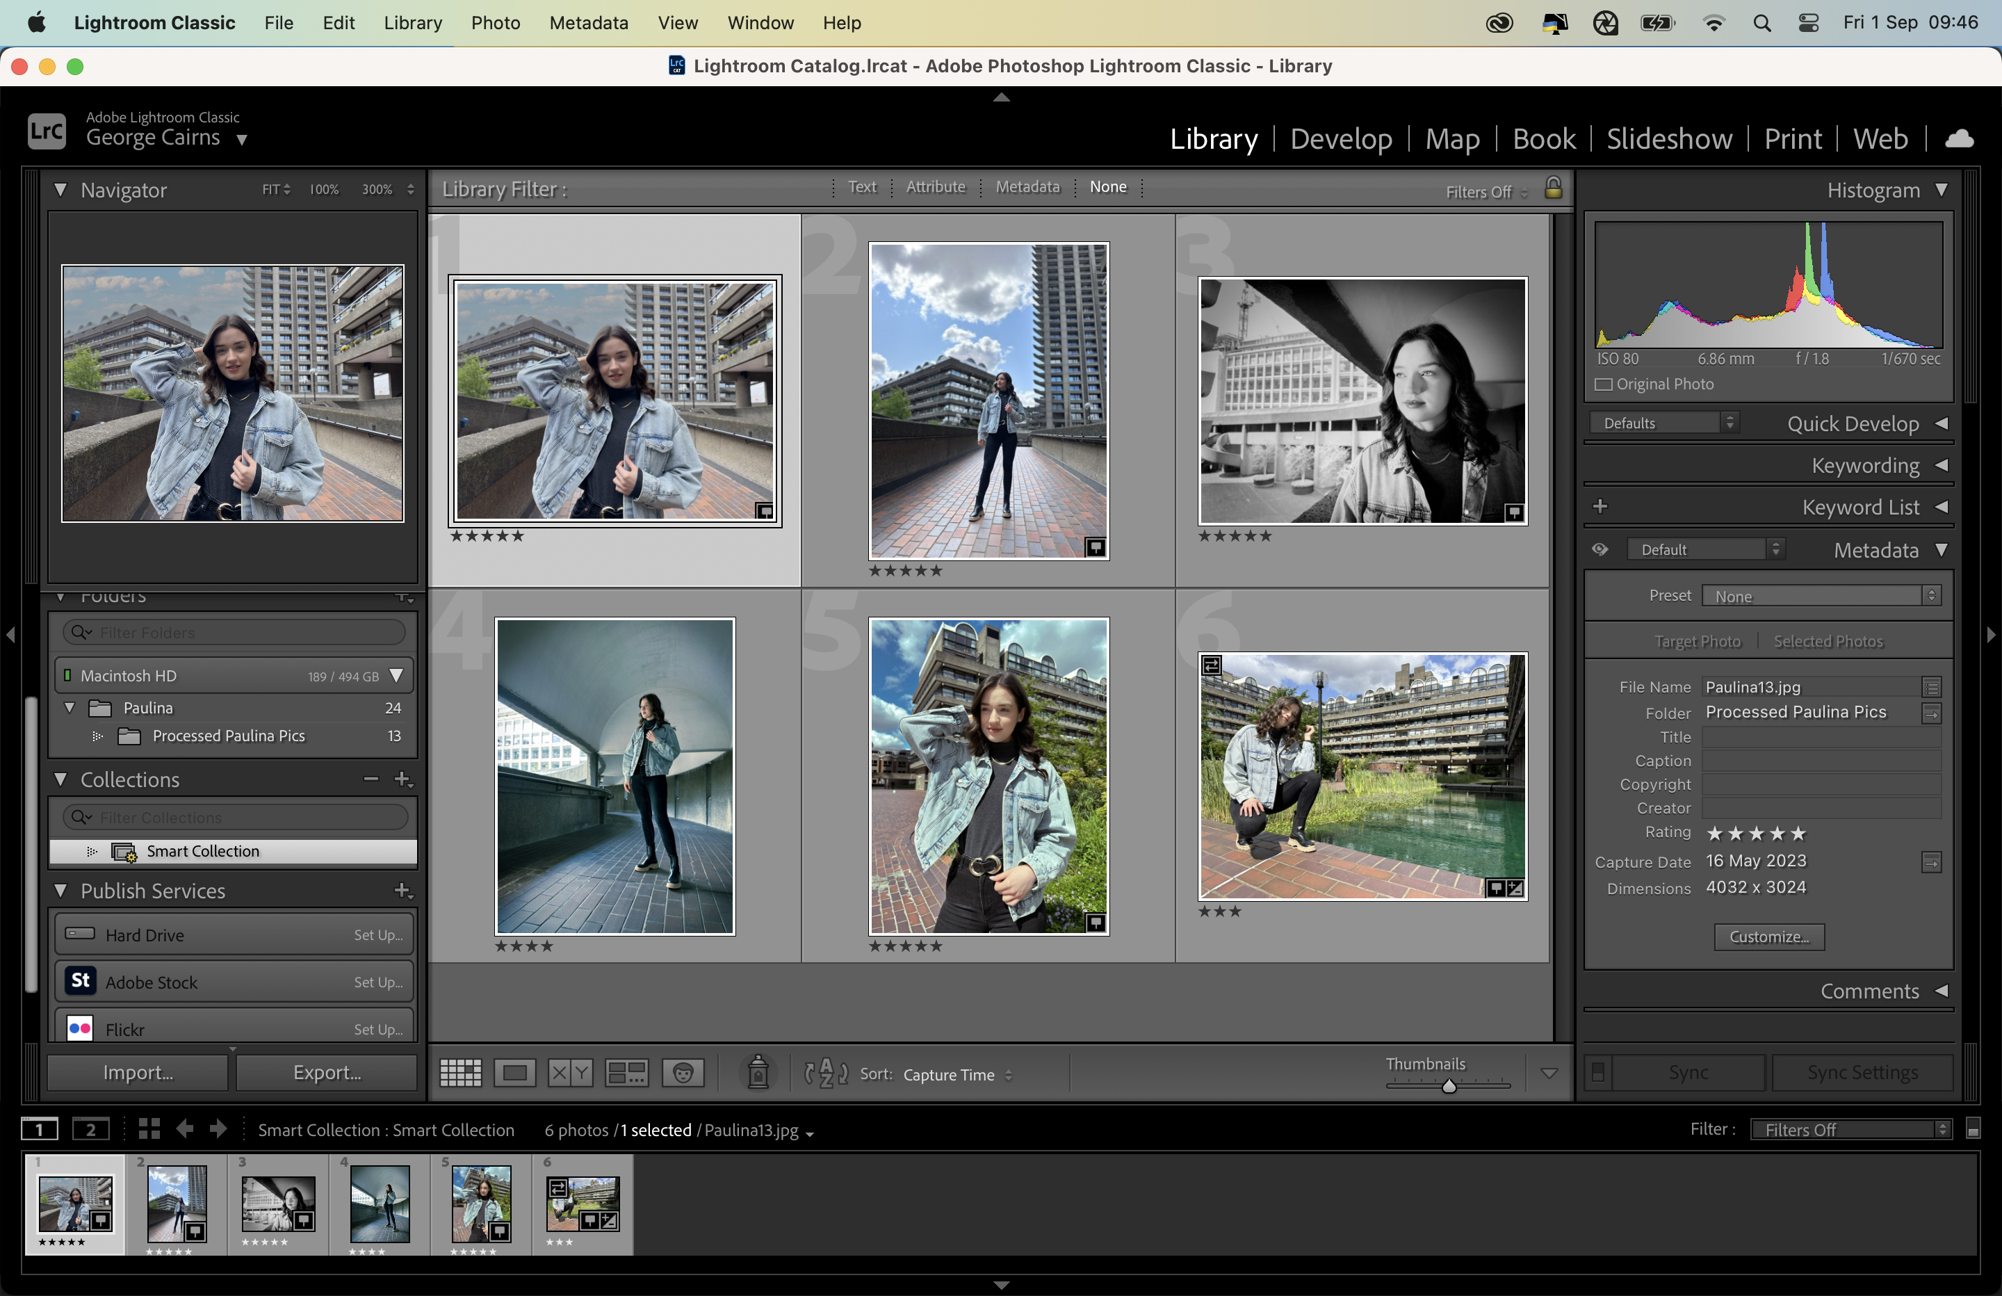Collapse the Navigator panel

point(60,191)
